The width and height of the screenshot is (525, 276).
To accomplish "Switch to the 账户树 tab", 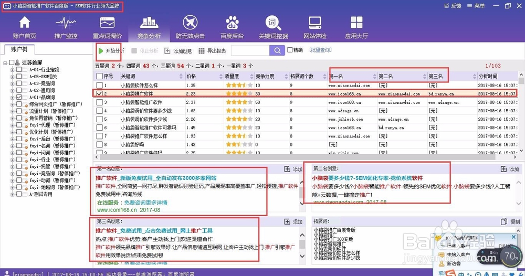I will tap(19, 49).
